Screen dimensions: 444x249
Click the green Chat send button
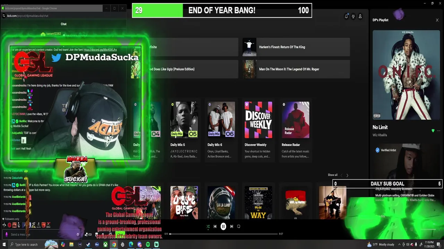click(x=120, y=234)
